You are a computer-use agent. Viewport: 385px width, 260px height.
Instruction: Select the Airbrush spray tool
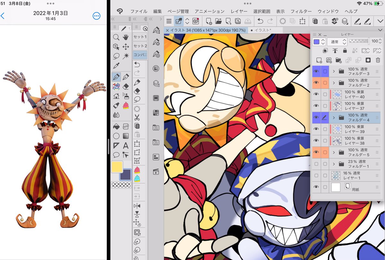coord(126,96)
